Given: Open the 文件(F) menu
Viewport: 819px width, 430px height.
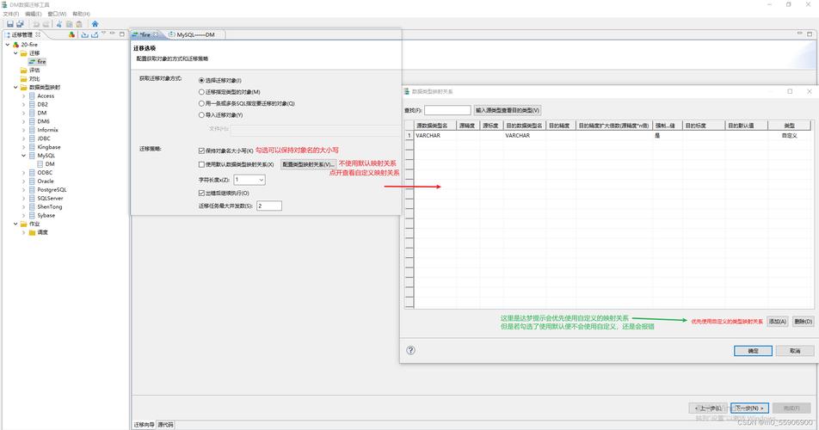Looking at the screenshot, I should [11, 14].
